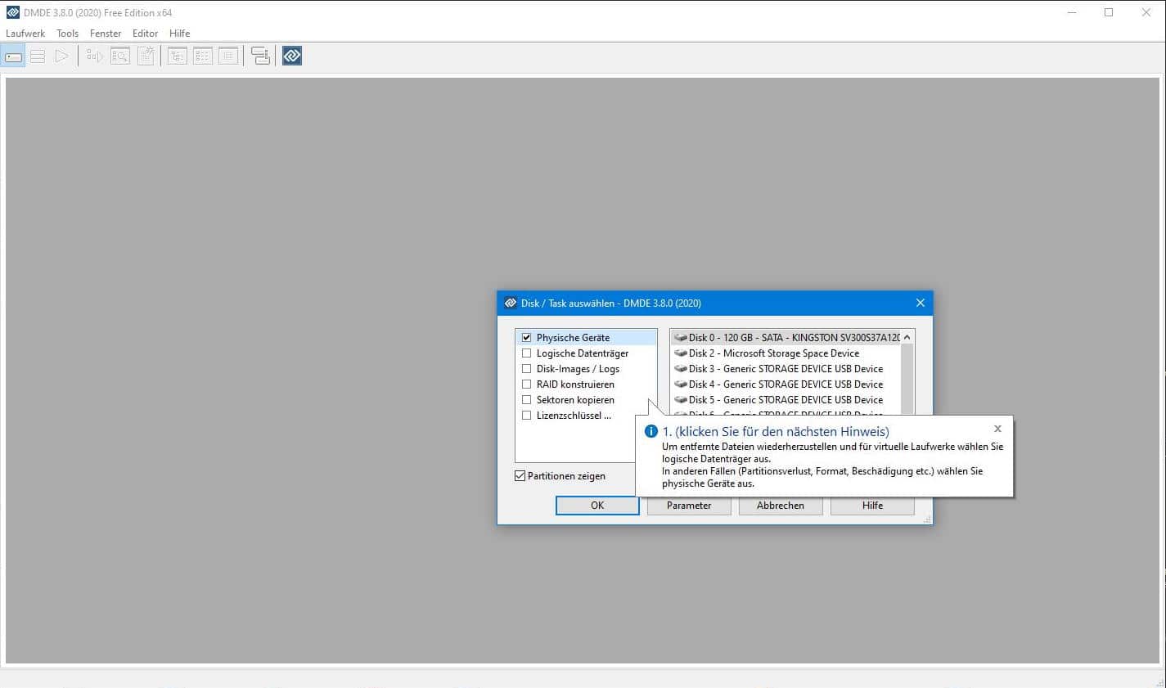Check the Logische Datenträger checkbox
1166x688 pixels.
coord(527,353)
